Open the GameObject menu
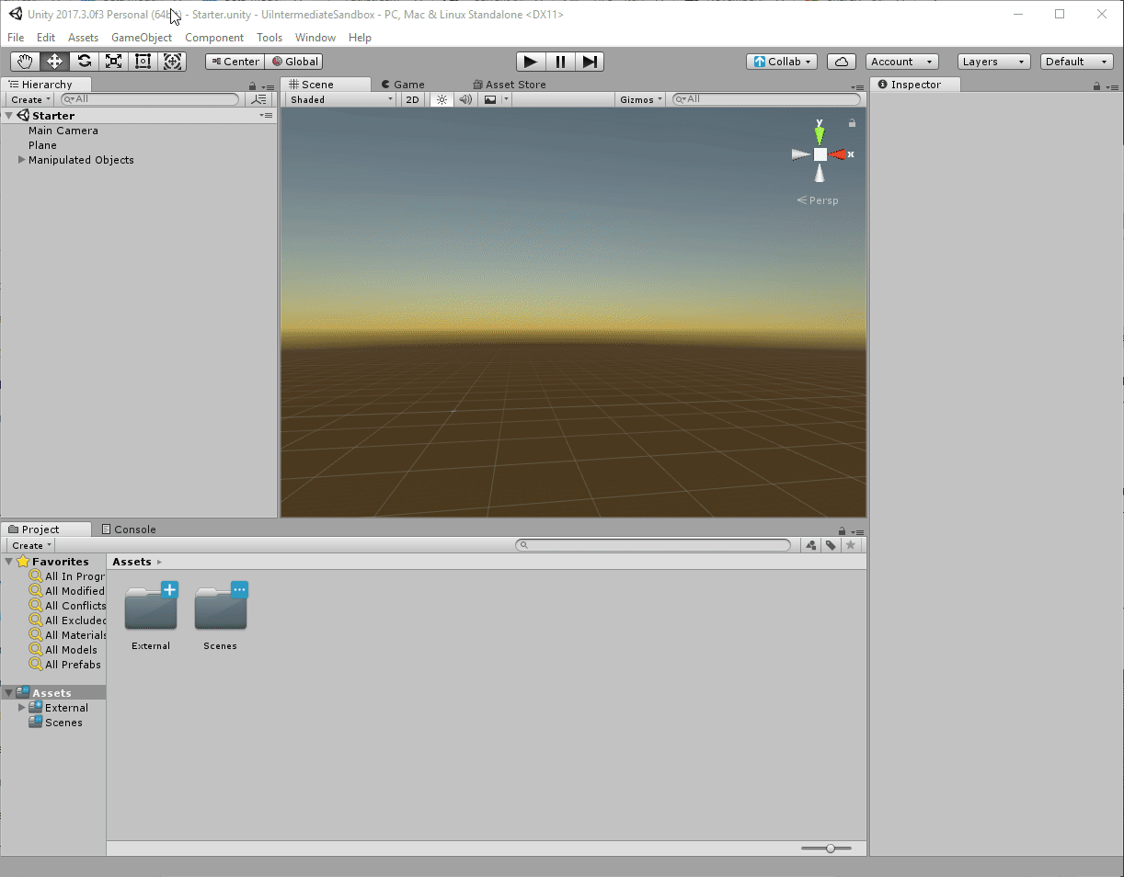Screen dimensions: 1124x877 tap(141, 38)
